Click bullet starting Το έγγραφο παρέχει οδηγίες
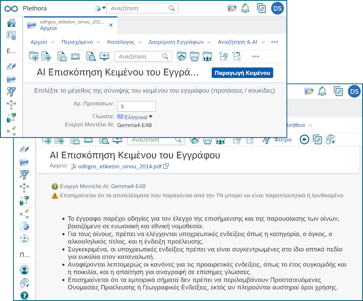The image size is (363, 301). 204,222
